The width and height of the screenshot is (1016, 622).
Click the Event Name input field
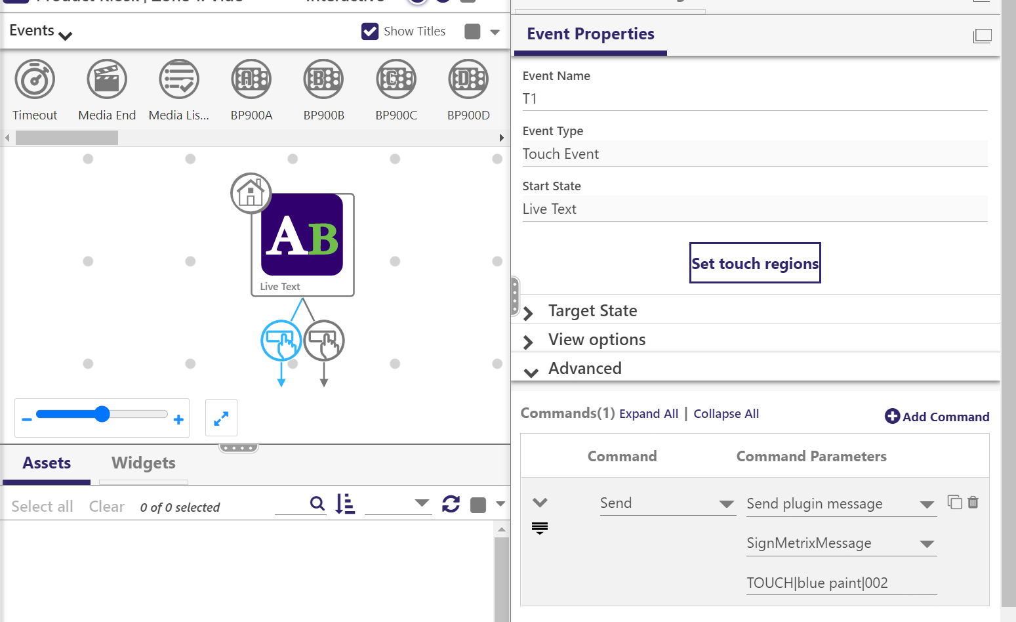pyautogui.click(x=754, y=99)
